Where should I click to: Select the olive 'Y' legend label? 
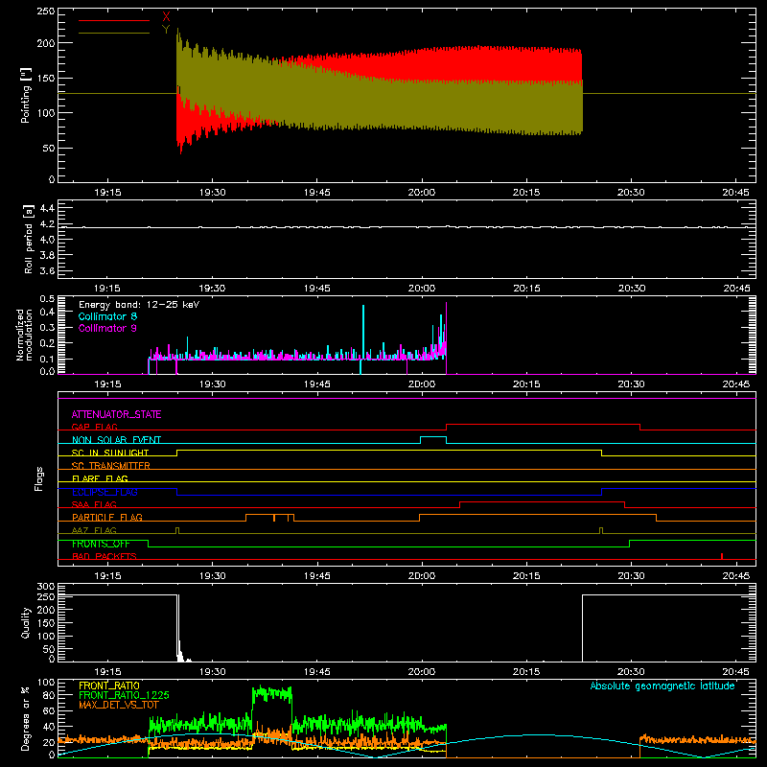click(x=166, y=30)
